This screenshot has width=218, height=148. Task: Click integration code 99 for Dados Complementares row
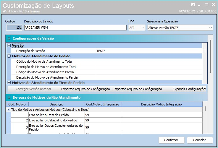pos(103,127)
